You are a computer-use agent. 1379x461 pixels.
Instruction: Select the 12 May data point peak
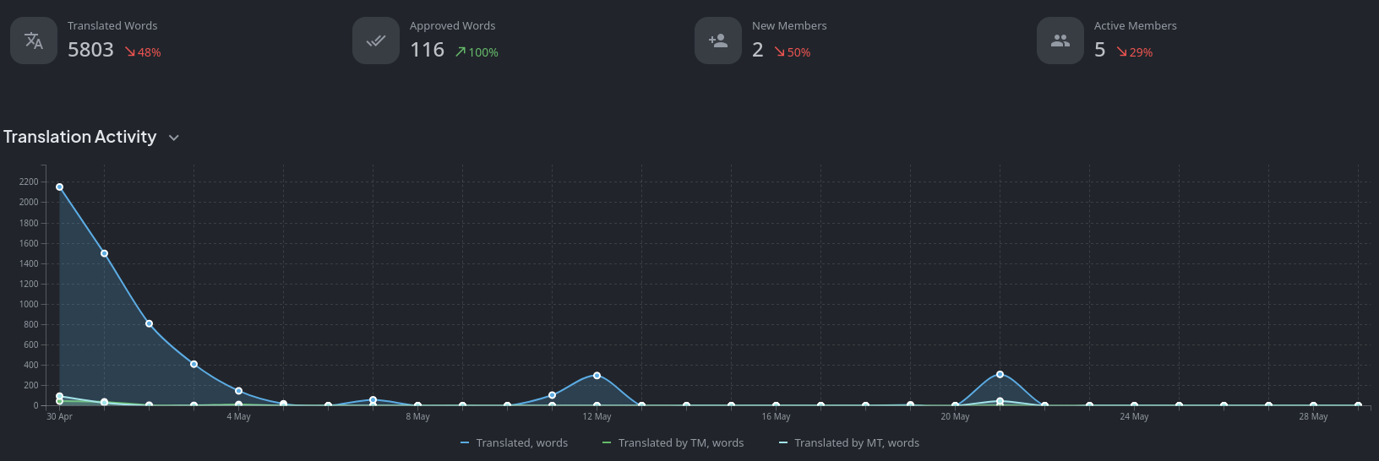point(597,376)
